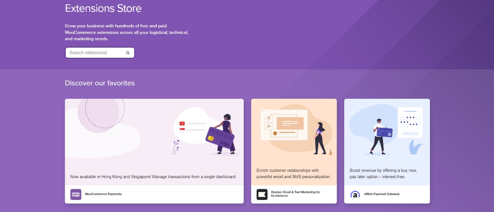
Task: Click the Hong Kong flag in illustration
Action: pyautogui.click(x=182, y=123)
